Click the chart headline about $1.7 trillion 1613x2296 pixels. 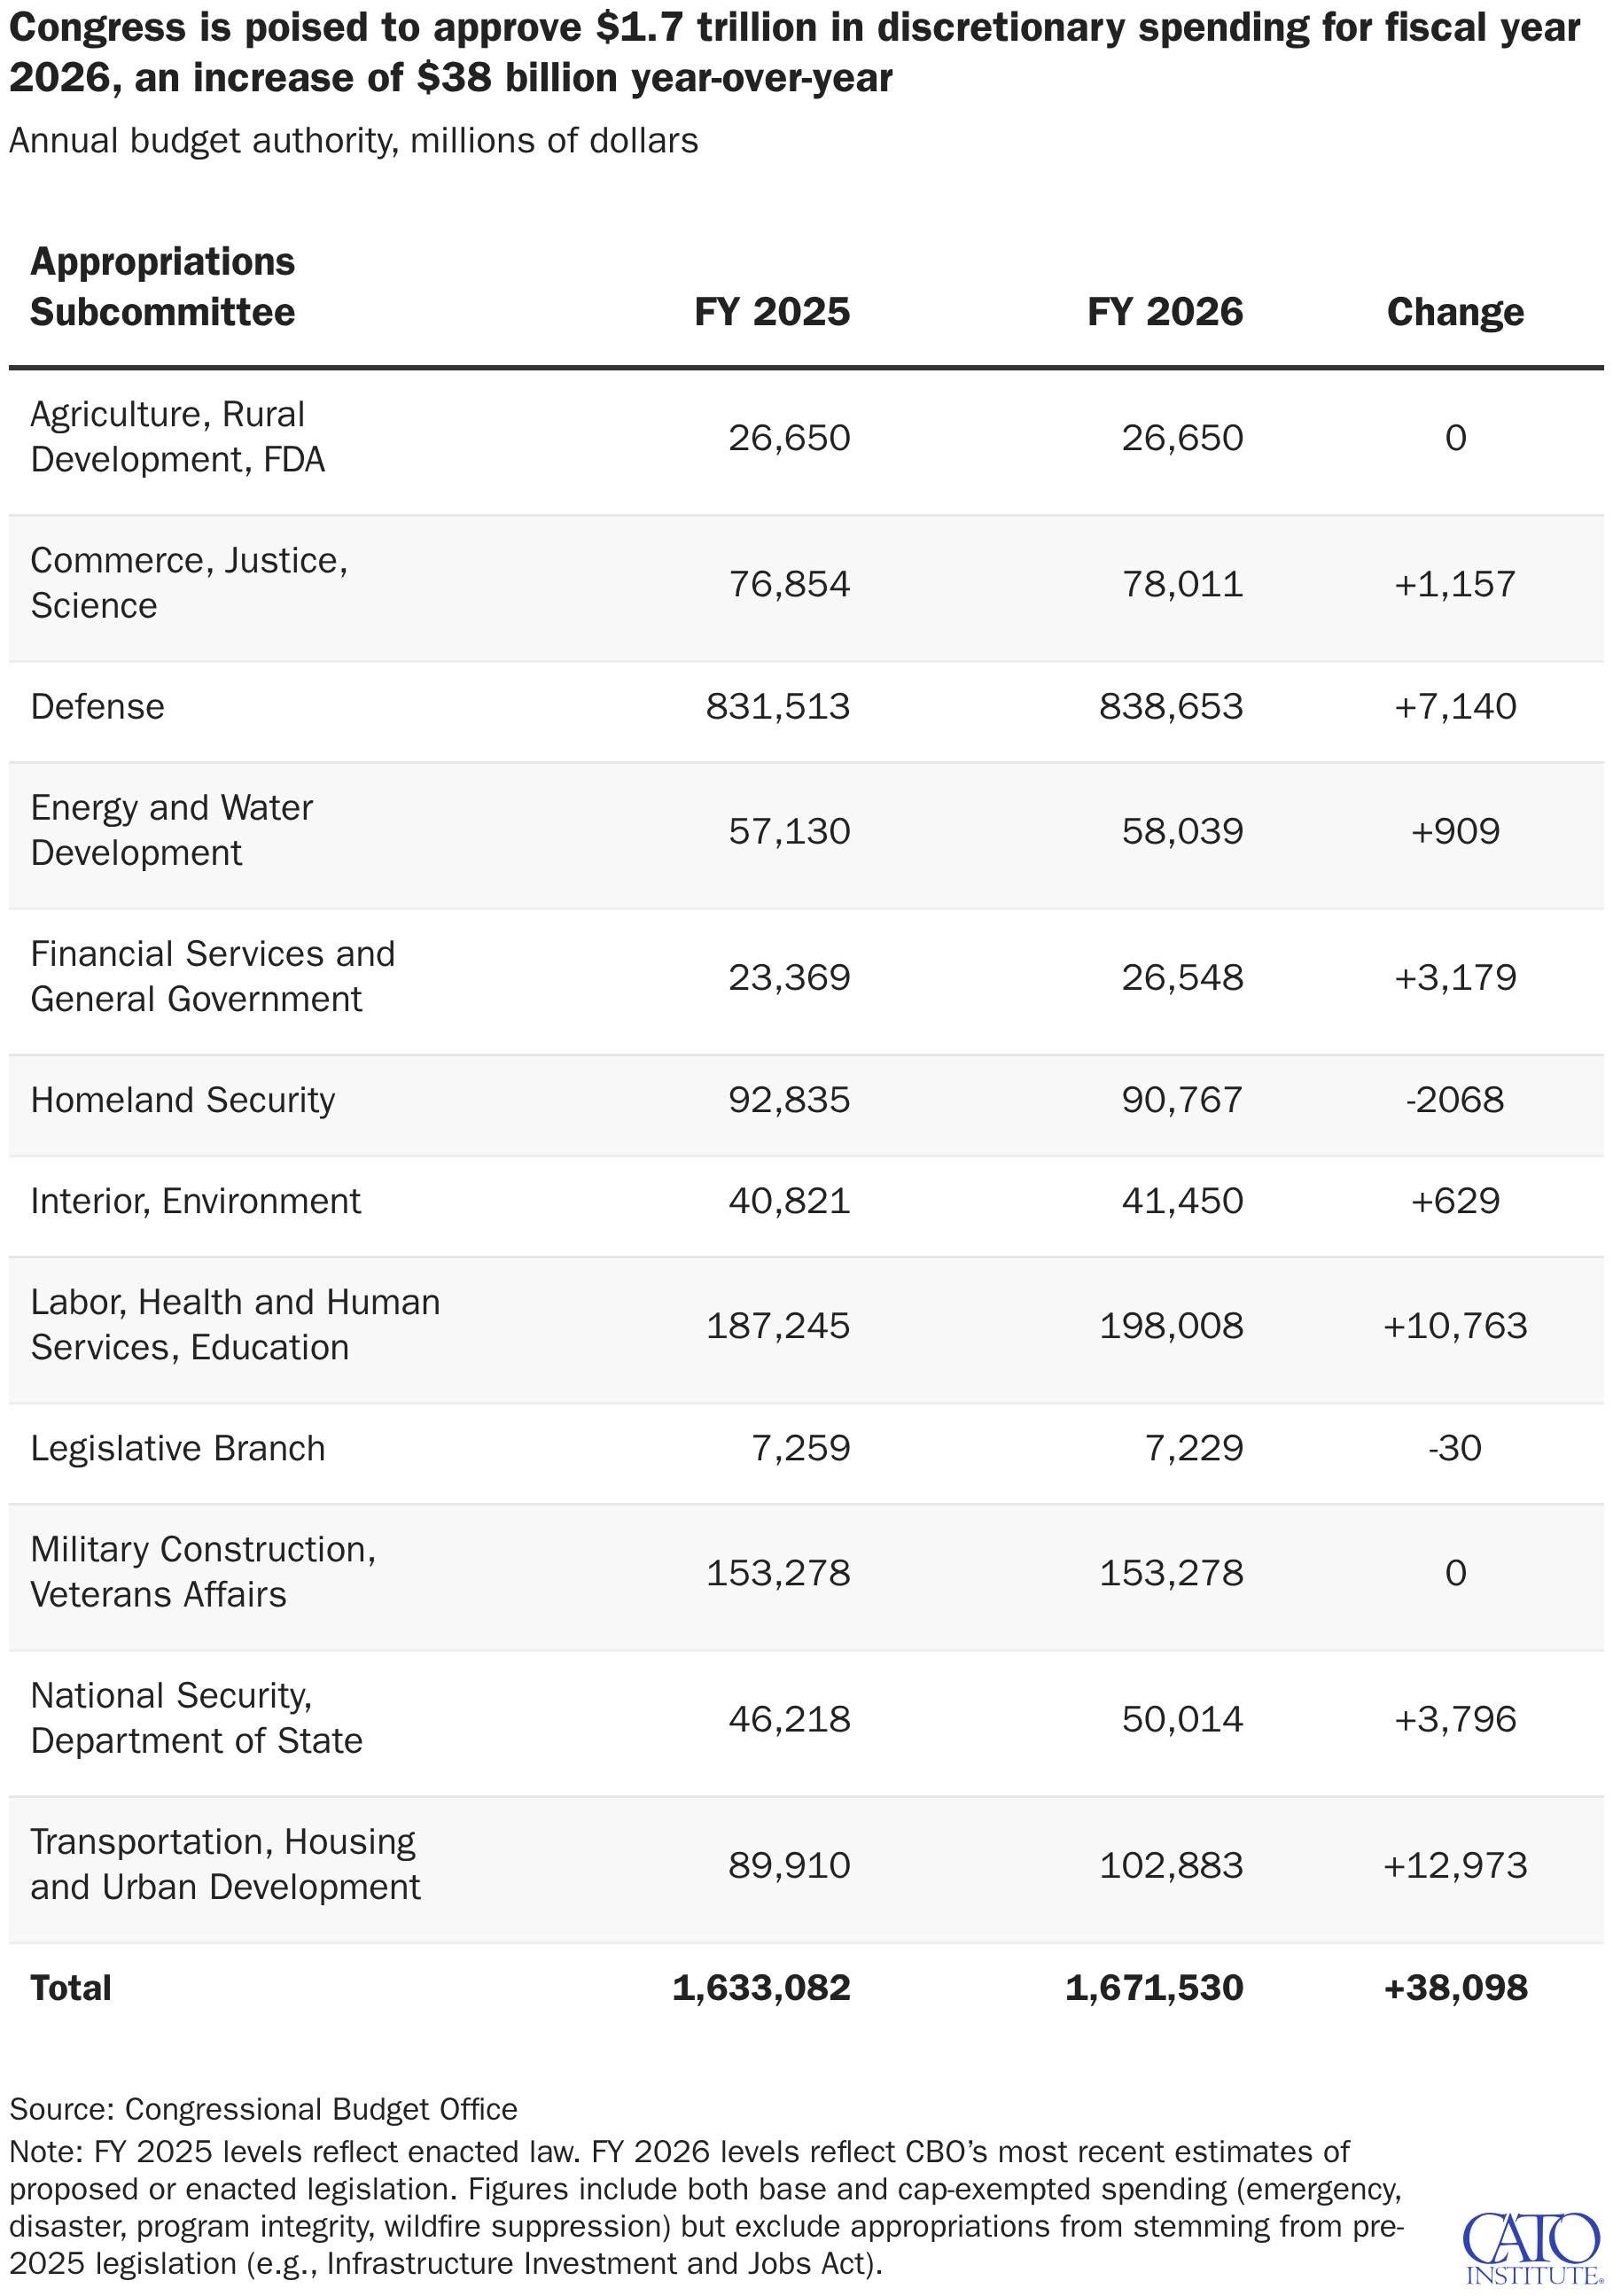794,53
